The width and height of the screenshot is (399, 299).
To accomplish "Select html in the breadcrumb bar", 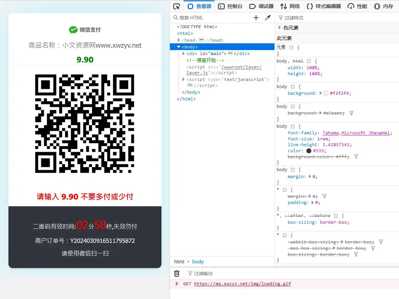I will coord(179,262).
